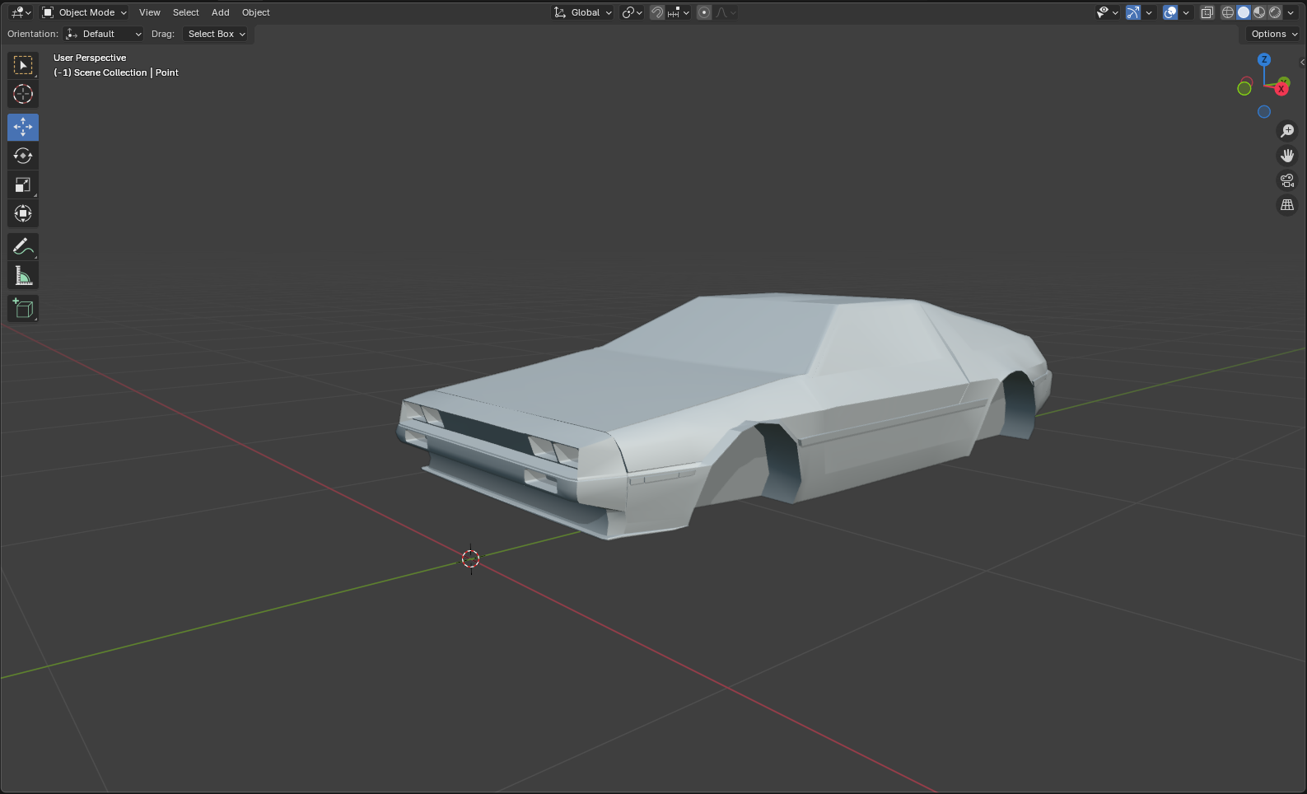1307x794 pixels.
Task: Click the negative Z blue gizmo circle
Action: tap(1264, 112)
